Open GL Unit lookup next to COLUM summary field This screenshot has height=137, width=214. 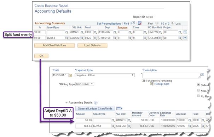(82, 38)
